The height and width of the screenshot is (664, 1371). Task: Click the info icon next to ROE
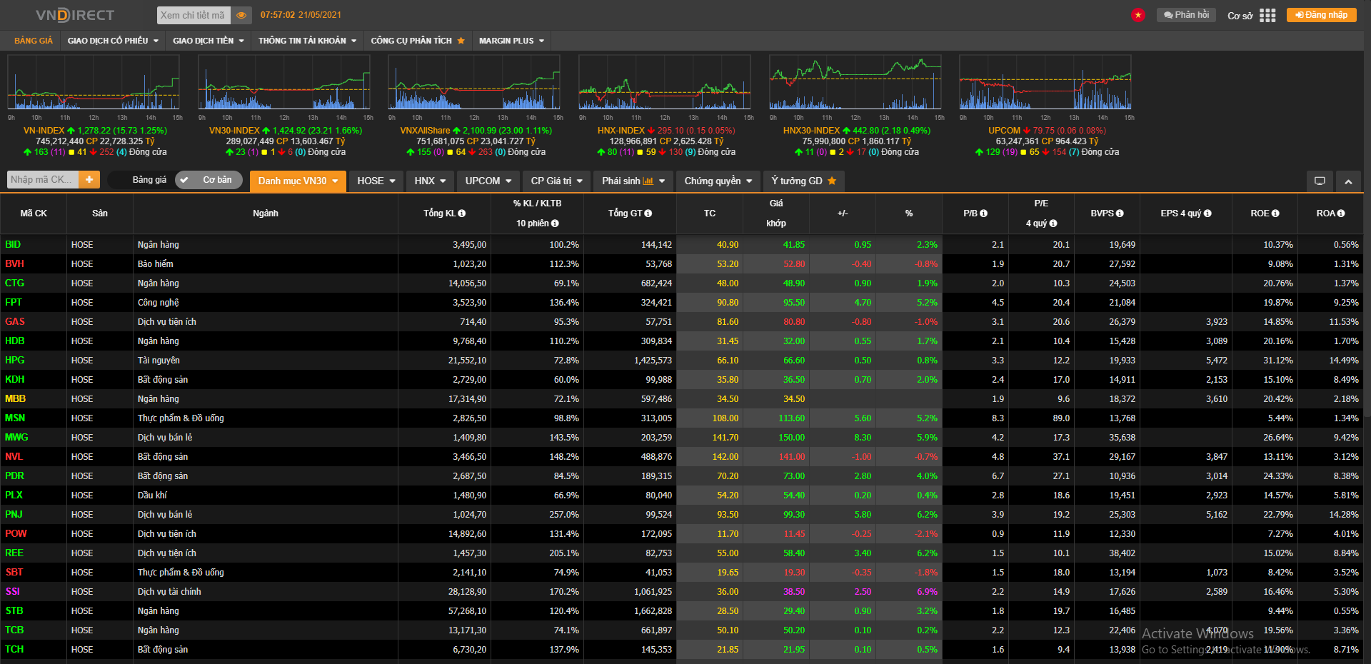(x=1275, y=213)
